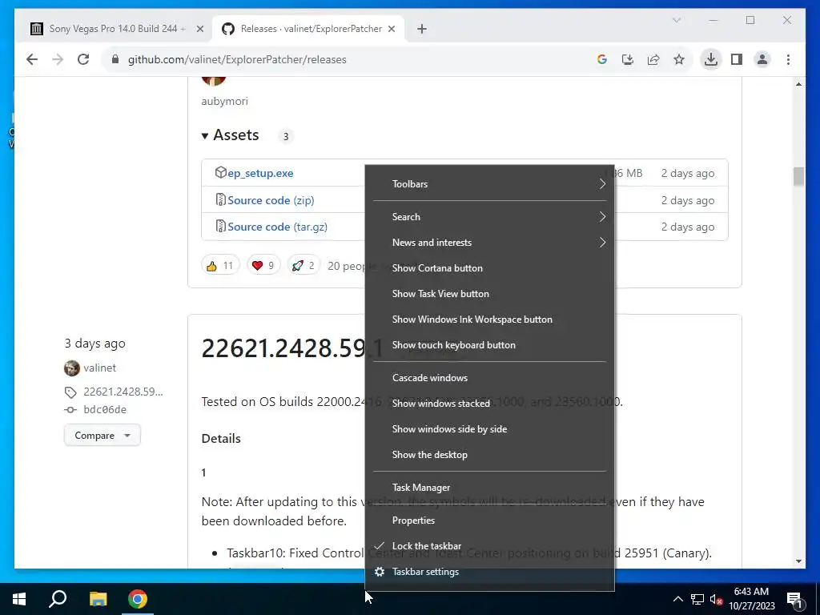Click valinet avatar image
The width and height of the screenshot is (820, 615).
tap(71, 368)
